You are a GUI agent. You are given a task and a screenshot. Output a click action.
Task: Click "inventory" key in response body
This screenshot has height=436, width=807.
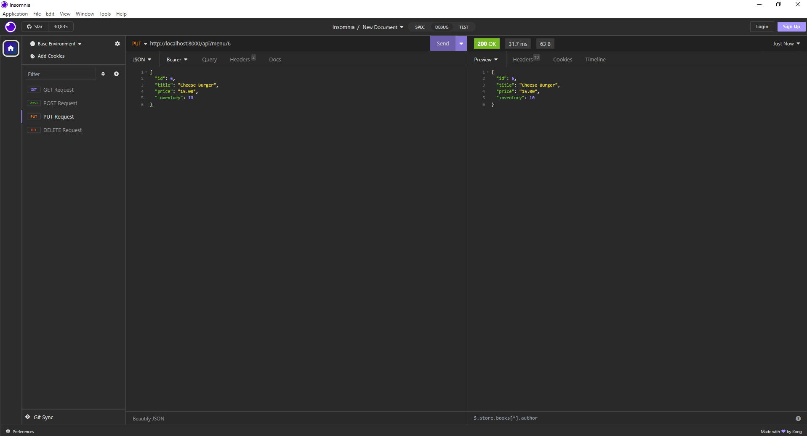pyautogui.click(x=510, y=98)
